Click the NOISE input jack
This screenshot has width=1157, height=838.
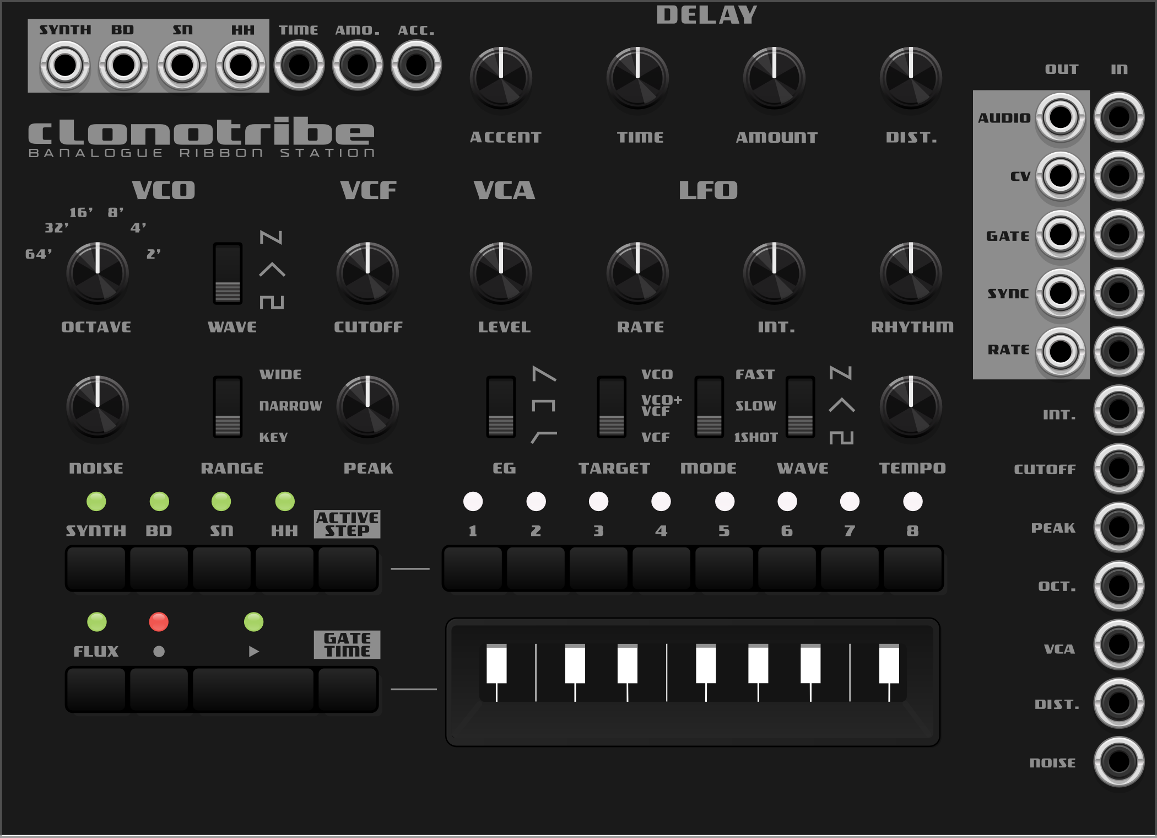click(1118, 762)
